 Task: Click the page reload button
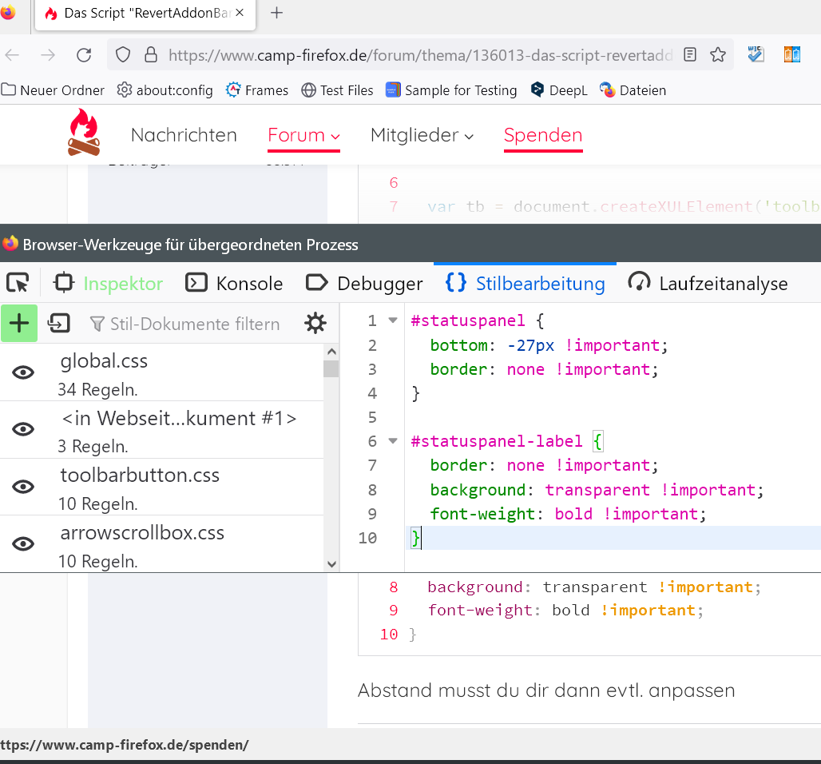(x=84, y=55)
